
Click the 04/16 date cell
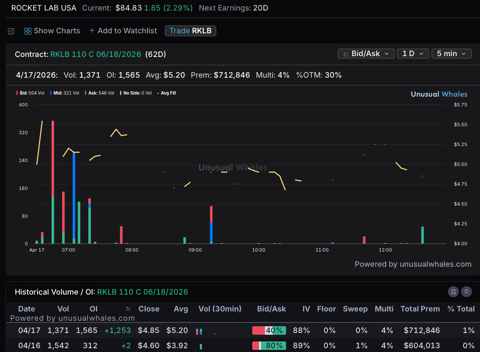coord(29,346)
